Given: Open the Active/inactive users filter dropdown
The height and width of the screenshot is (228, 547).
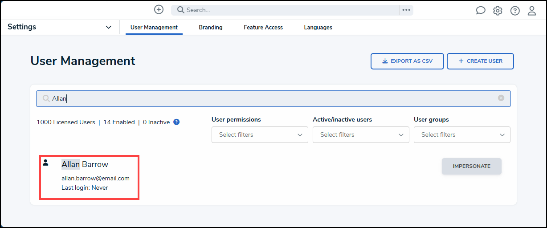Looking at the screenshot, I should tap(361, 134).
